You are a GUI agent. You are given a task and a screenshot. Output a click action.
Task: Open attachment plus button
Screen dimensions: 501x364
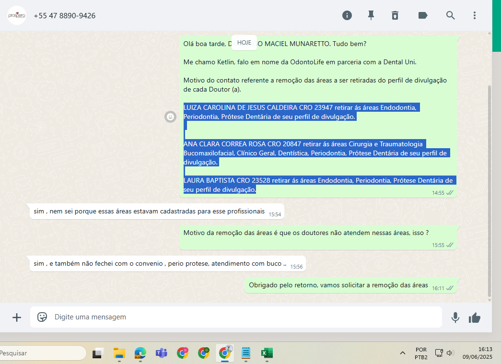17,317
